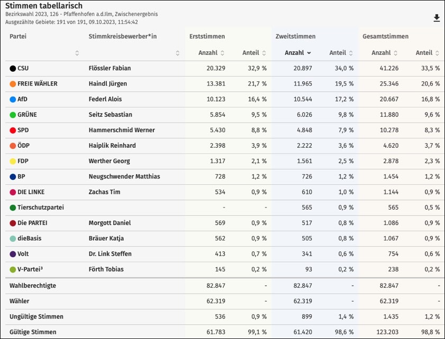Select the FREIE WÄHLER party row
Viewport: 445px width, 339px height.
[x=37, y=83]
